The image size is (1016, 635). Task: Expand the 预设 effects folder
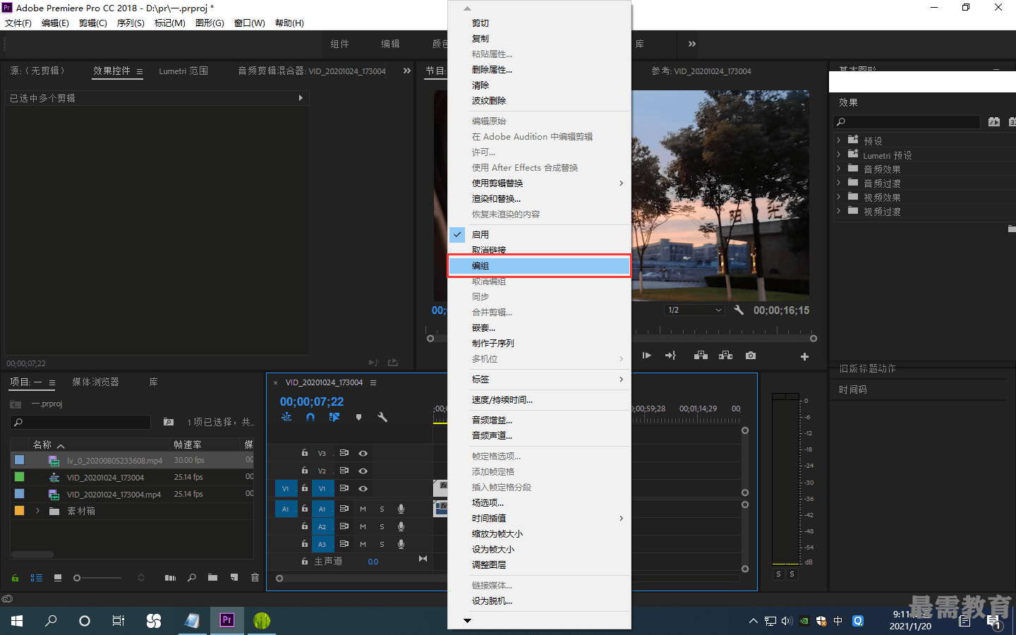pyautogui.click(x=839, y=140)
